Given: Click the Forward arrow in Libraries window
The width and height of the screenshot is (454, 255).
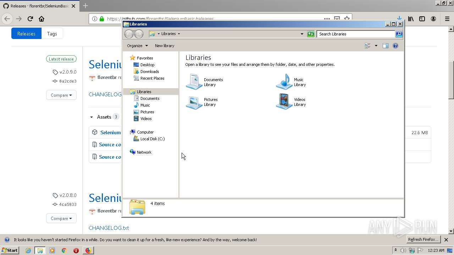Looking at the screenshot, I should 139,34.
